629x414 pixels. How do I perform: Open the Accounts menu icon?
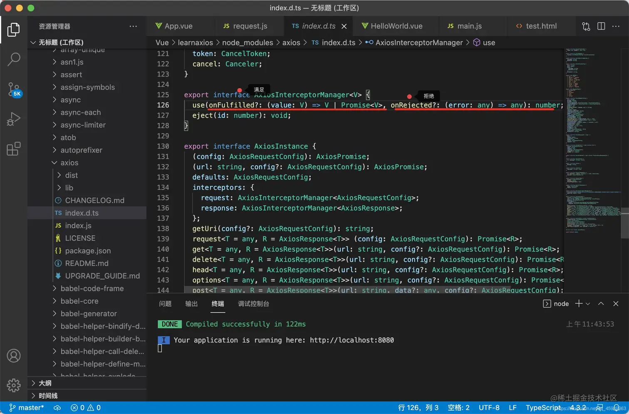click(14, 356)
